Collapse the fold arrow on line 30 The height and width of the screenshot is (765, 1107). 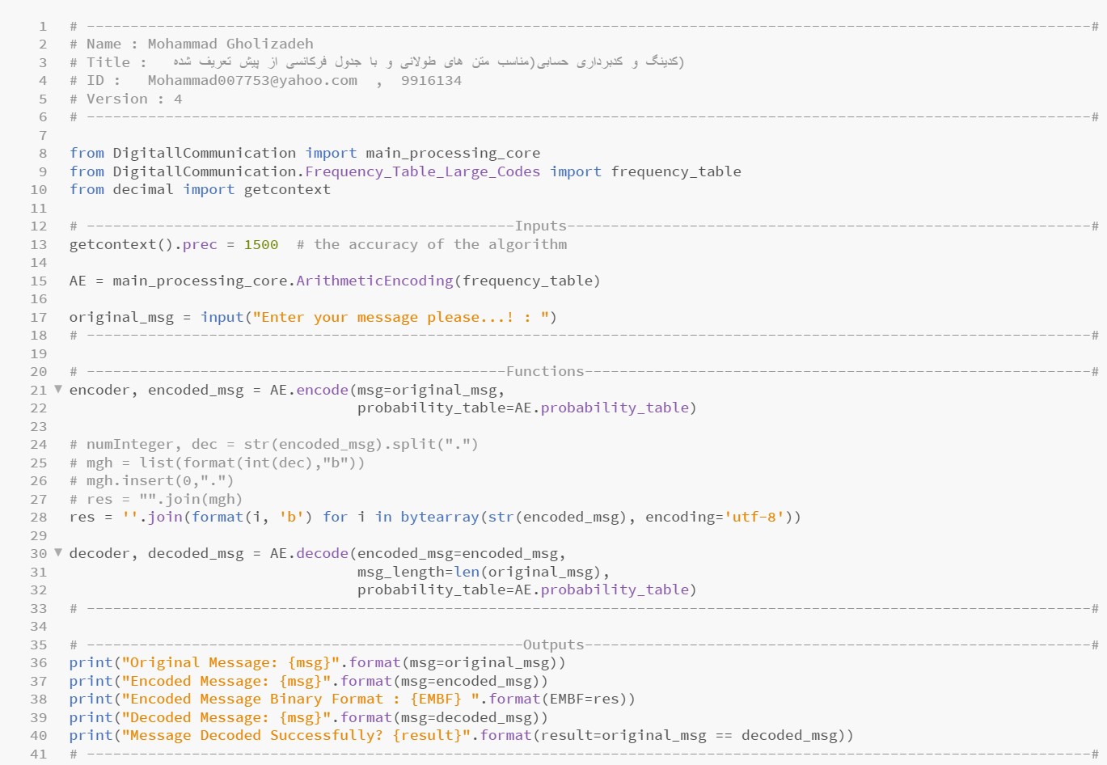58,552
